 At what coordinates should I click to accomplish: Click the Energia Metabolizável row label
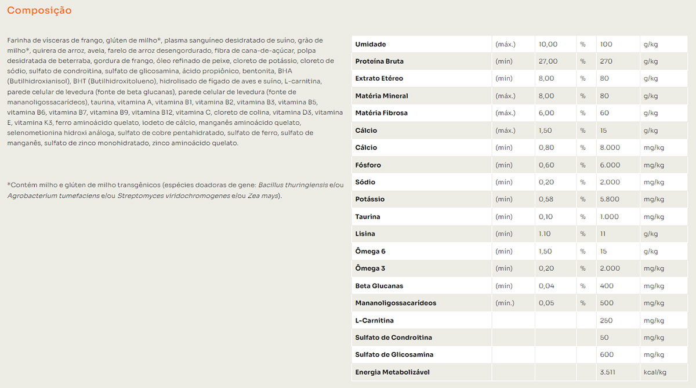coord(392,372)
